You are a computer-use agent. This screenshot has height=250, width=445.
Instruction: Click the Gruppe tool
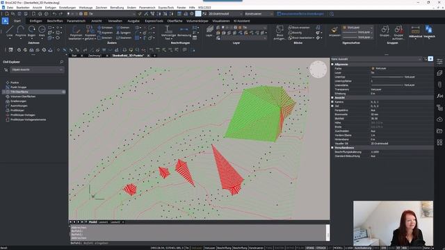[x=385, y=31]
